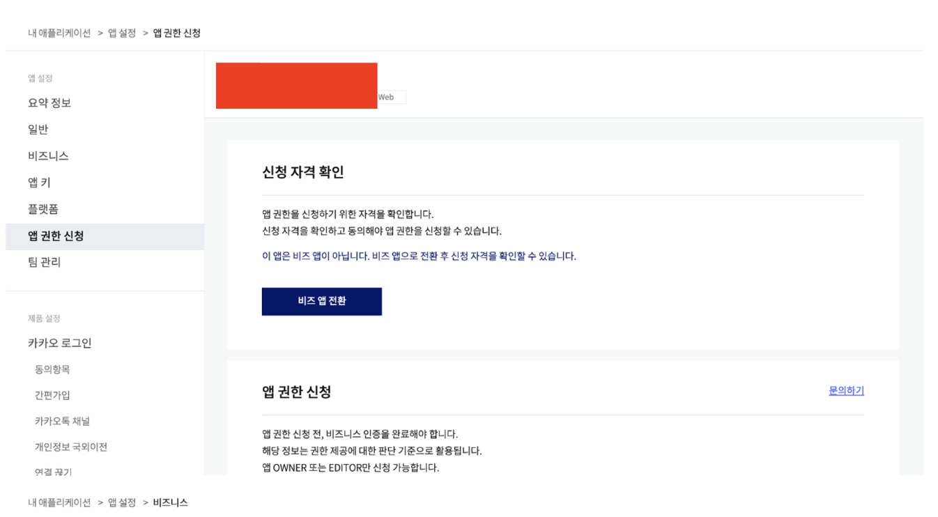
Task: Click 비즈니스 in bottom breadcrumb
Action: pyautogui.click(x=171, y=502)
